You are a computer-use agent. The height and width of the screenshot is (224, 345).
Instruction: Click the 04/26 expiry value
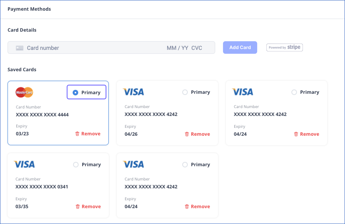coord(131,134)
